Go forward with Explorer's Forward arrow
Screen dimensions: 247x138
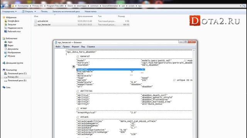pos(7,6)
